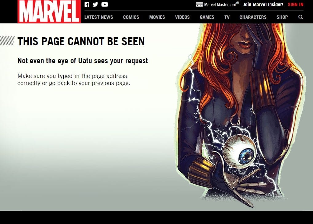313x224 pixels.
Task: Select Videos in the navigation bar
Action: pos(182,17)
